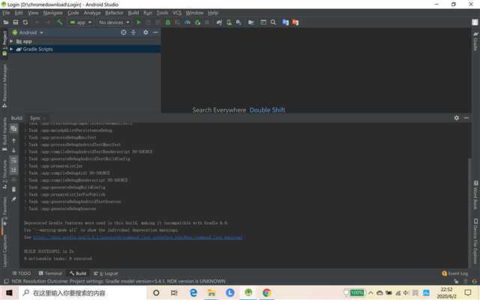Open the Logcat tool window button
480x300 pixels.
pyautogui.click(x=106, y=273)
